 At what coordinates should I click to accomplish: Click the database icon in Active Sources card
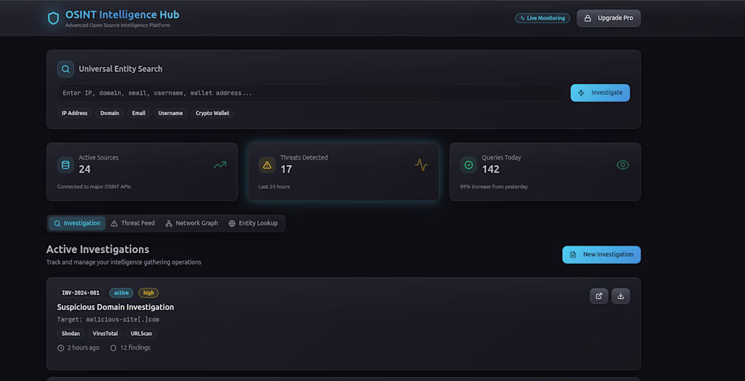pyautogui.click(x=66, y=164)
